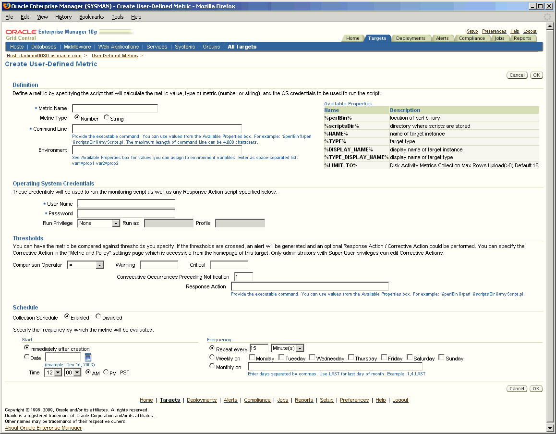Open the Help menu in the menu bar
Screen dimensions: 556x434
(136, 17)
